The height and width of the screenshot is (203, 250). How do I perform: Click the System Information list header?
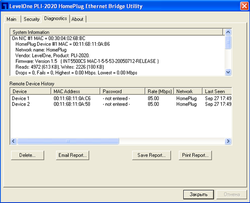[116, 32]
